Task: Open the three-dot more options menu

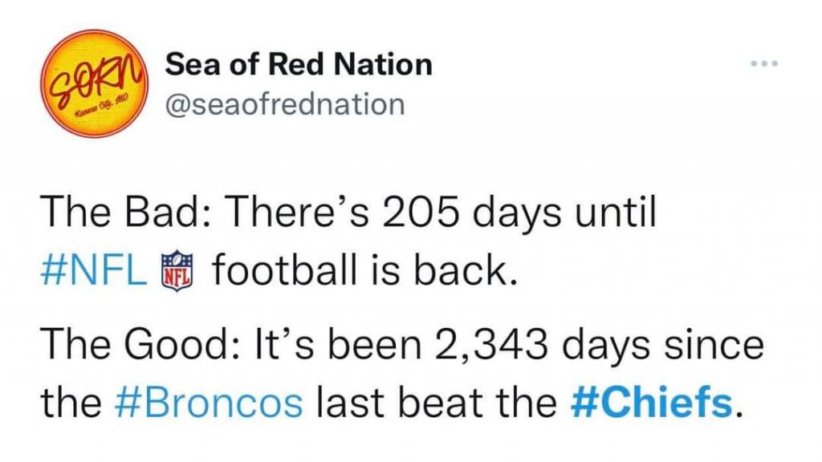Action: click(x=764, y=63)
